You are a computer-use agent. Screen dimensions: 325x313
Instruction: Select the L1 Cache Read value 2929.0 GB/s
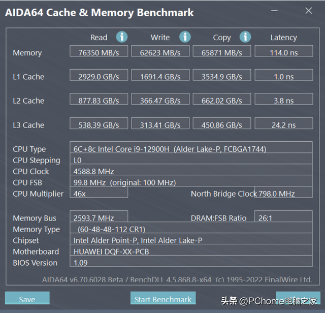(x=100, y=76)
